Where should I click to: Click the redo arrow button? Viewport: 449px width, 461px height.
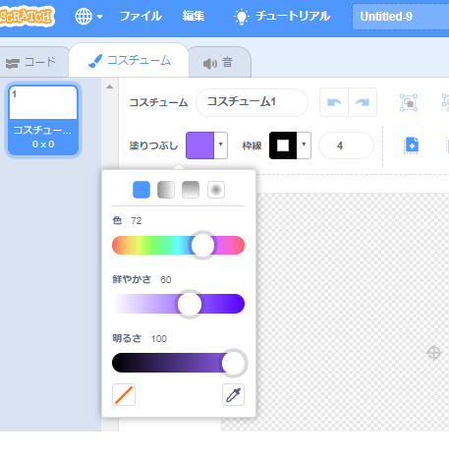click(x=363, y=102)
